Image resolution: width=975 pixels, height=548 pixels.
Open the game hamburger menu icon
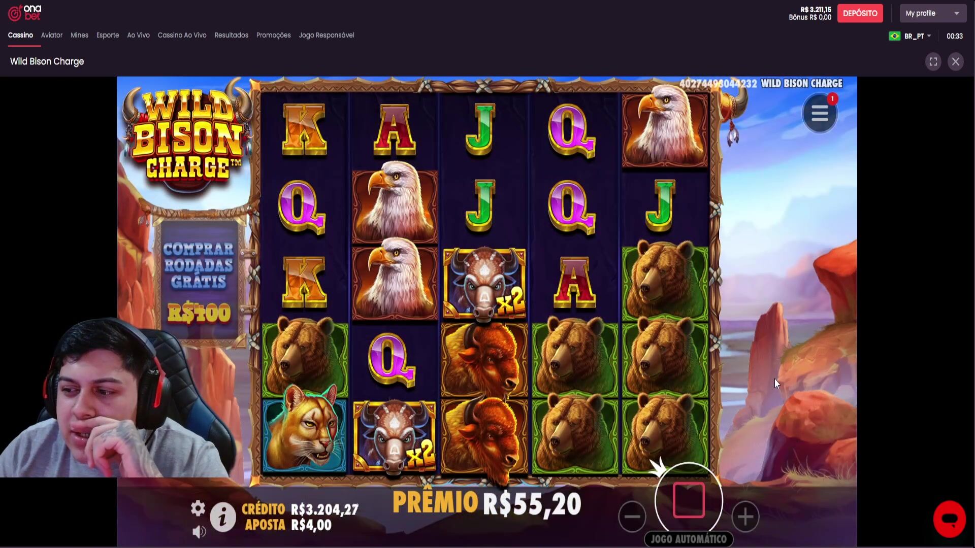tap(820, 113)
